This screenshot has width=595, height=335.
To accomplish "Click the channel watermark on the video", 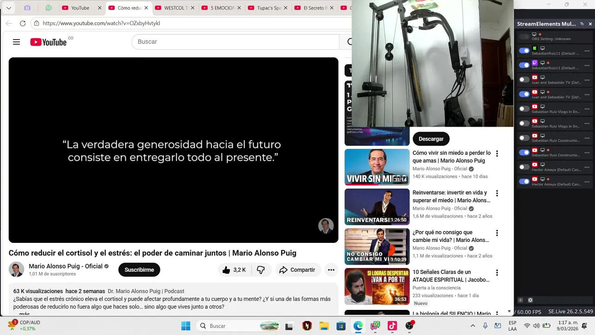I will point(326,226).
